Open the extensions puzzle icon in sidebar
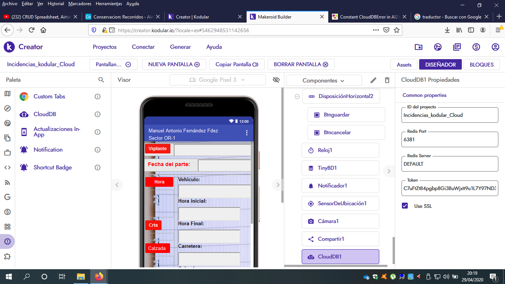The width and height of the screenshot is (505, 284). coord(7,256)
